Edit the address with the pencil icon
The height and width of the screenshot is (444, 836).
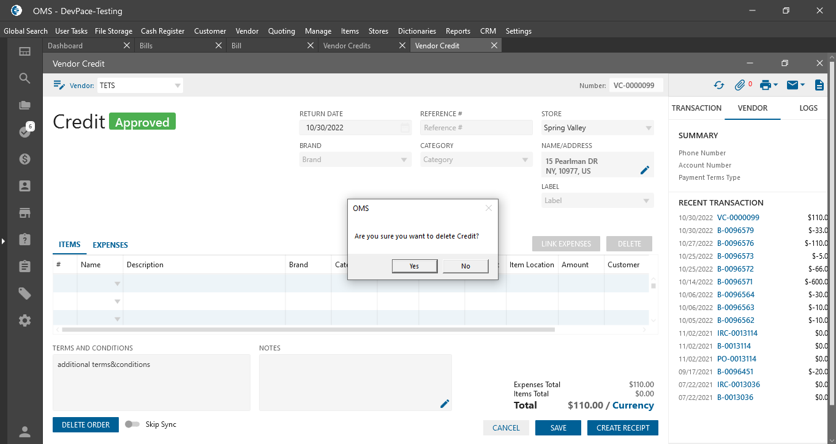tap(644, 170)
